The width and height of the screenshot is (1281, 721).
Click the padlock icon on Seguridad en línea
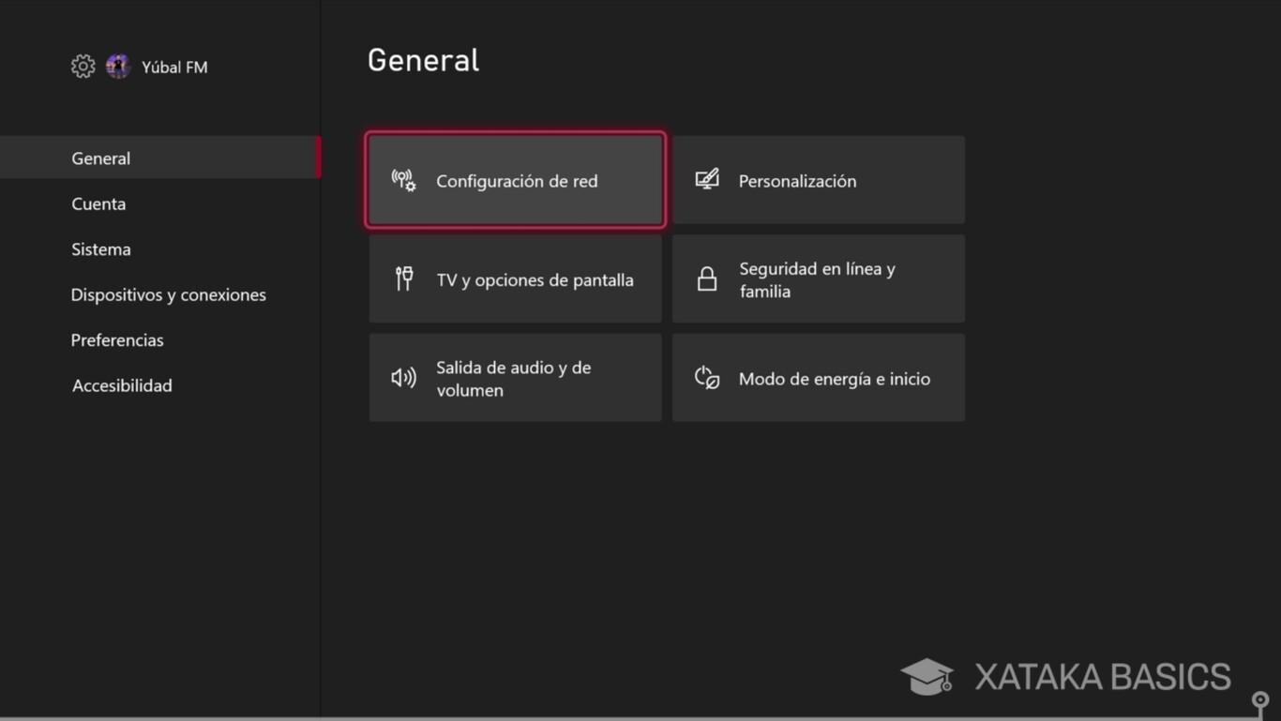coord(707,278)
